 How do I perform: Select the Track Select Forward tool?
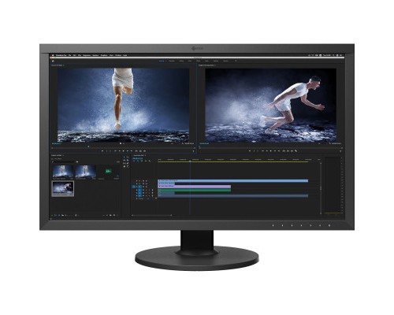pos(128,157)
